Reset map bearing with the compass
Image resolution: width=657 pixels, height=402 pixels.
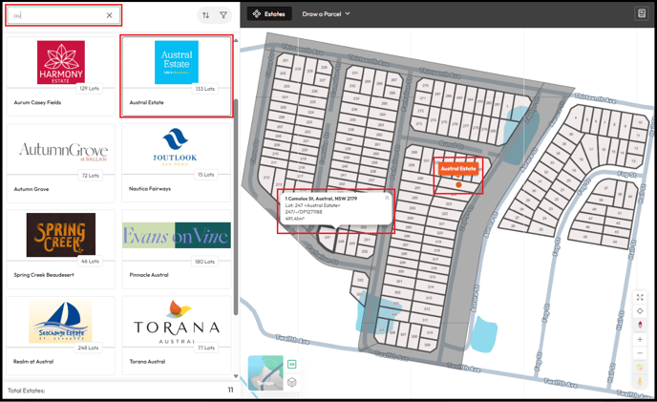tap(640, 325)
